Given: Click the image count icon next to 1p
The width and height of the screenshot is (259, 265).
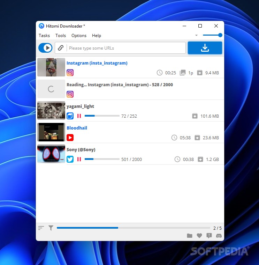Looking at the screenshot, I should point(183,73).
